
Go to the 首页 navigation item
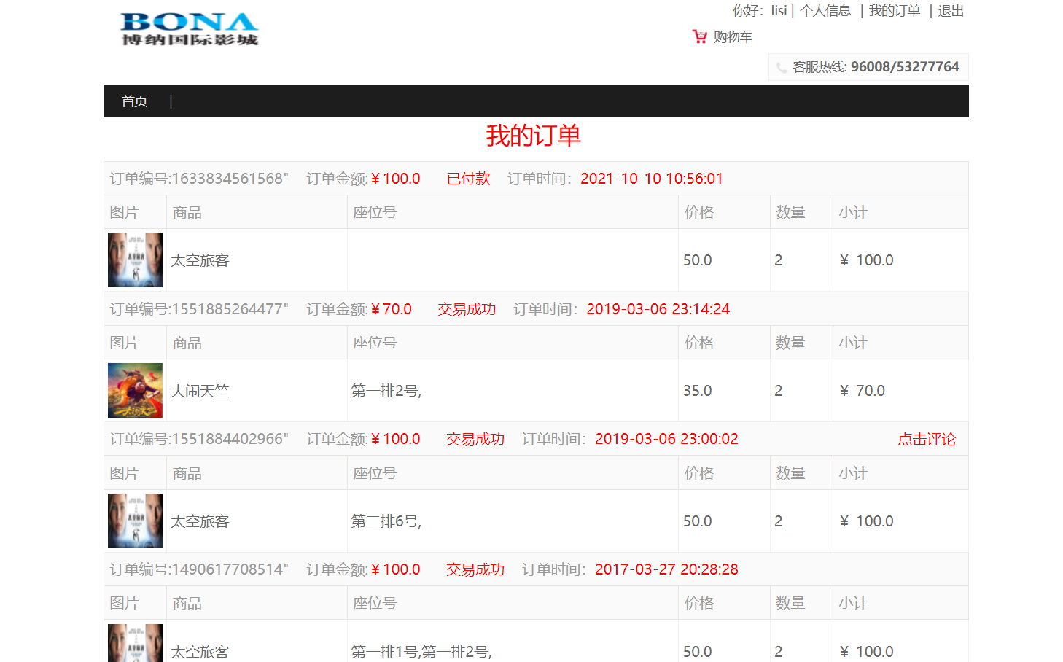pos(134,101)
